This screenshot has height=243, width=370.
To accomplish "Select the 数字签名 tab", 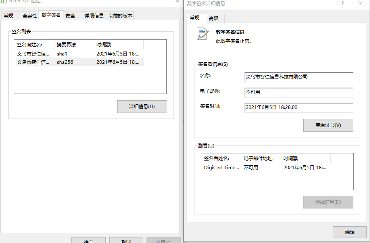I will point(50,15).
